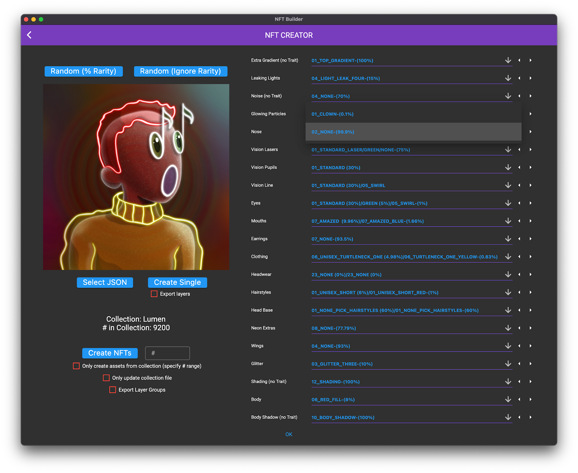This screenshot has width=578, height=473.
Task: Previous arrow for Head Base row
Action: [x=519, y=310]
